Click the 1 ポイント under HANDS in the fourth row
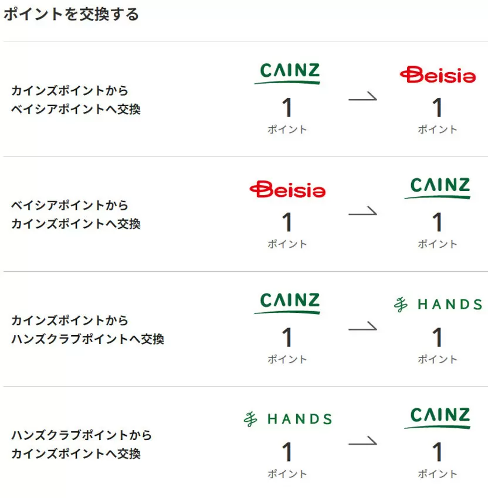This screenshot has height=498, width=488. (x=287, y=460)
